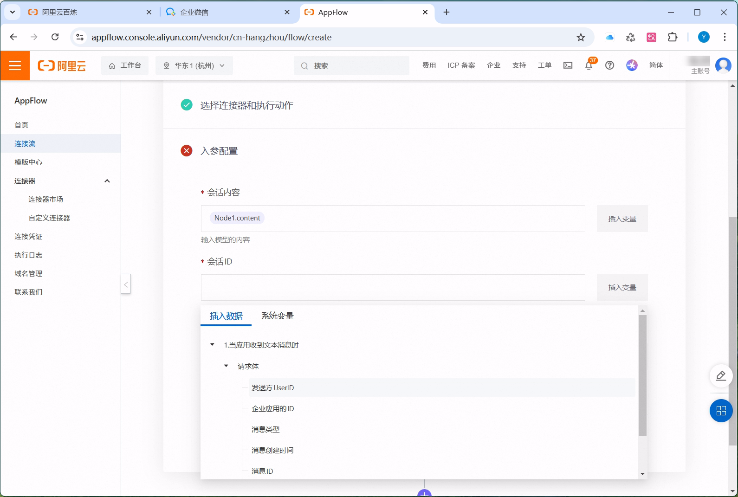The height and width of the screenshot is (497, 738).
Task: Select 发送方 UserID from the data list
Action: pos(273,388)
